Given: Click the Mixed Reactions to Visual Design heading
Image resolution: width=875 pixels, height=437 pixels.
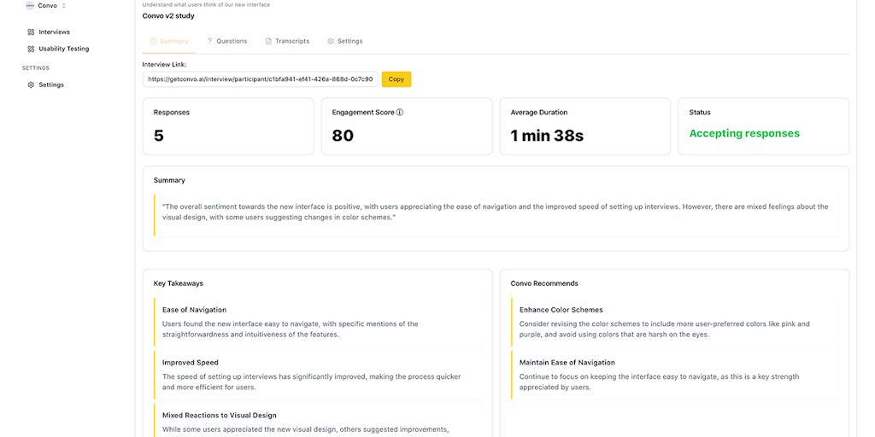Looking at the screenshot, I should pos(219,416).
